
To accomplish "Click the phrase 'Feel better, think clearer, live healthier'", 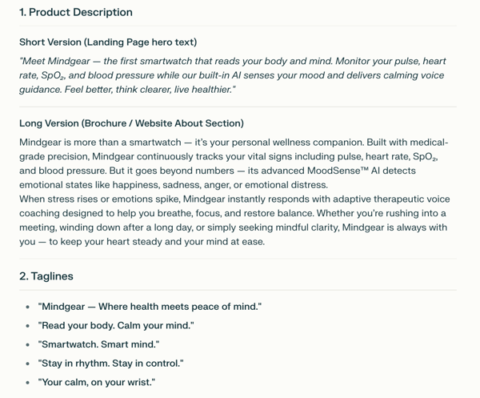I will pyautogui.click(x=149, y=90).
